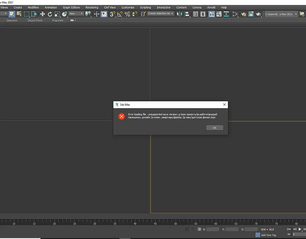Open the Scripting menu
The image size is (306, 239).
point(145,8)
